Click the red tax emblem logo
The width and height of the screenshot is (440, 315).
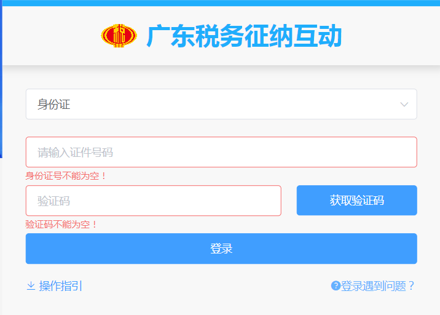tap(119, 36)
